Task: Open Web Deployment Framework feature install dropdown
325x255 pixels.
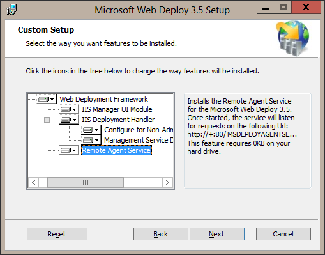Action: click(x=47, y=99)
